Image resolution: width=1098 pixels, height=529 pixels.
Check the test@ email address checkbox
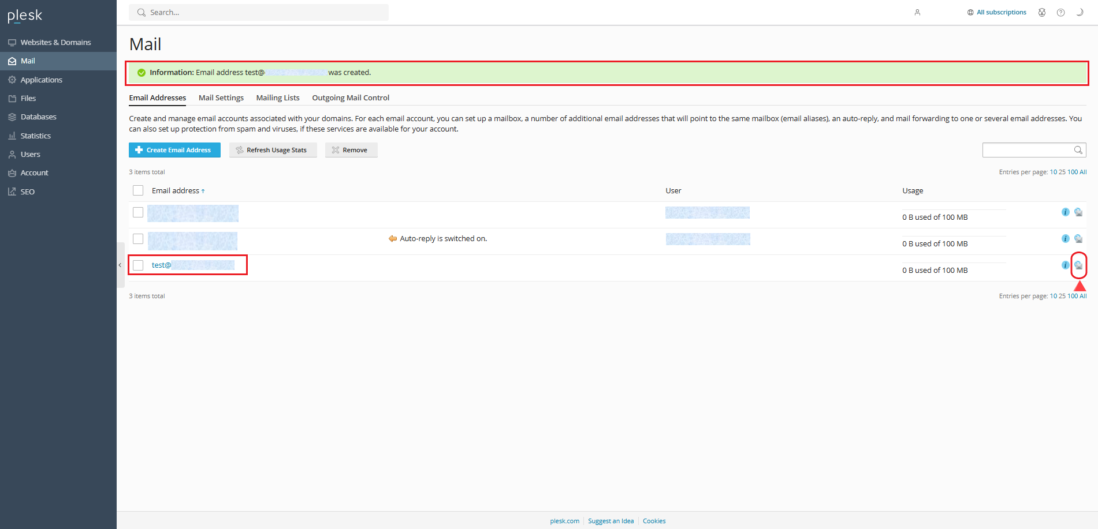click(138, 265)
